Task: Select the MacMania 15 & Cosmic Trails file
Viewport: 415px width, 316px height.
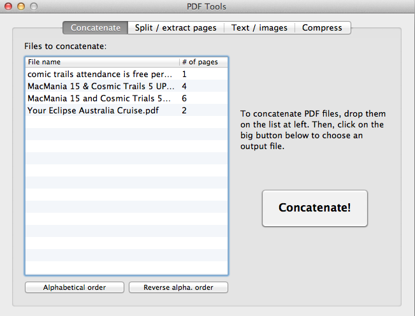Action: [x=100, y=86]
